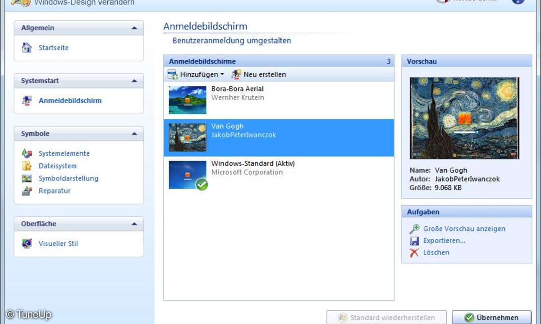Click the Visueller Stil monitor icon
Screen dimensions: 541x324
tap(27, 243)
